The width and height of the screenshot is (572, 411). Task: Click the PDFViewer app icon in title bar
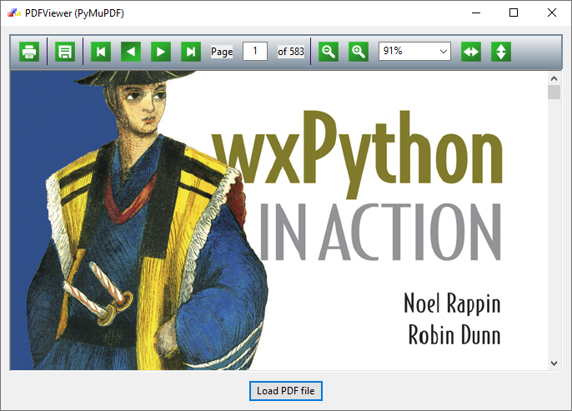[13, 13]
